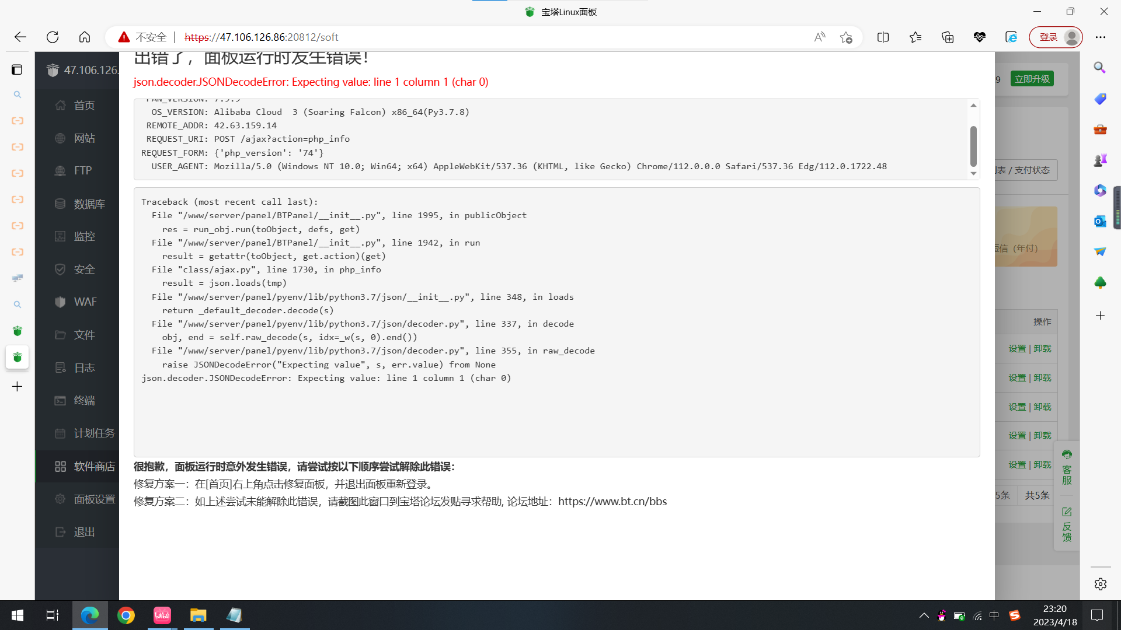Image resolution: width=1121 pixels, height=630 pixels.
Task: Select 软件商店 menu item
Action: pyautogui.click(x=77, y=466)
